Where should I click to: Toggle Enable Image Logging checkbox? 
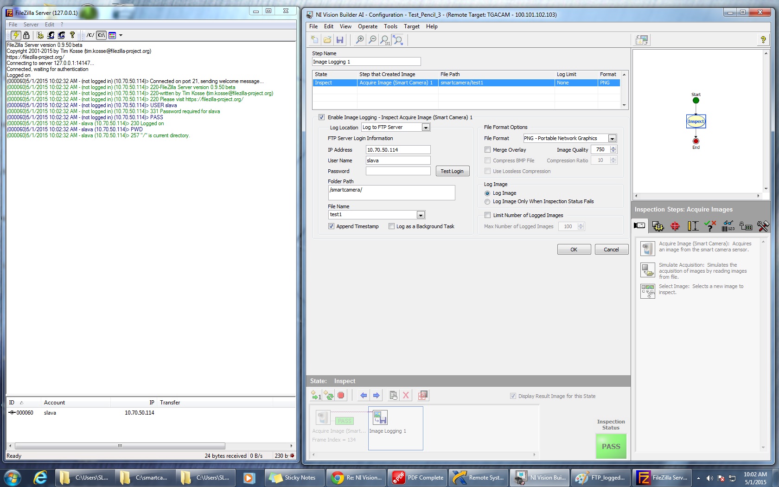coord(321,117)
